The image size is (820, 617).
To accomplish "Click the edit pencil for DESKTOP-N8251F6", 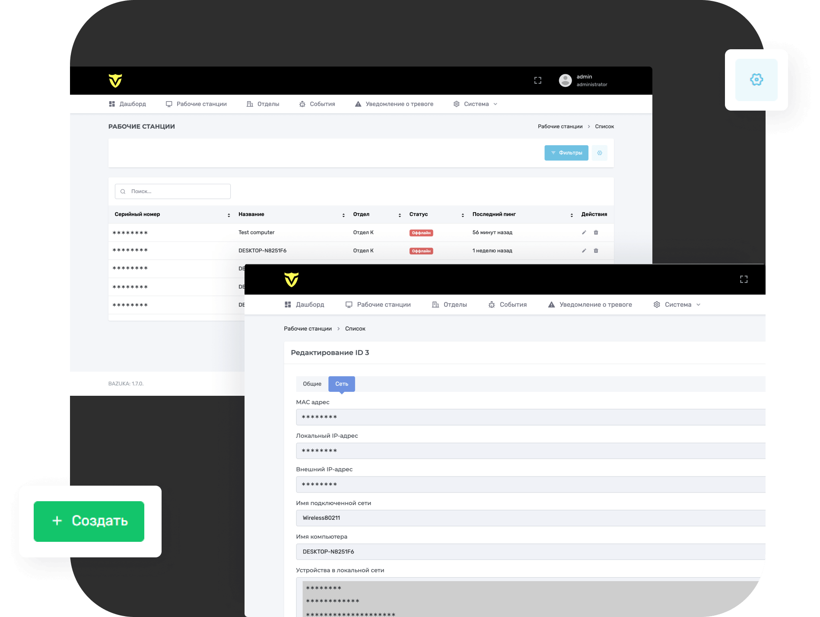I will (x=584, y=251).
